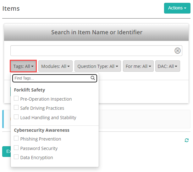Expand the DAC: All dropdown
193x172 pixels.
pos(168,66)
